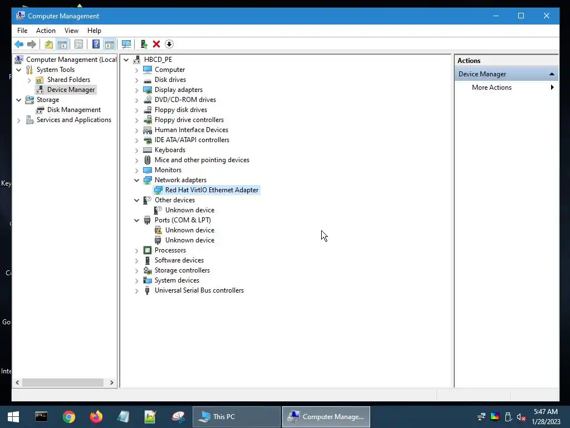Click the Mice and other pointing devices icon
Screen dimensions: 570x428
click(x=147, y=160)
